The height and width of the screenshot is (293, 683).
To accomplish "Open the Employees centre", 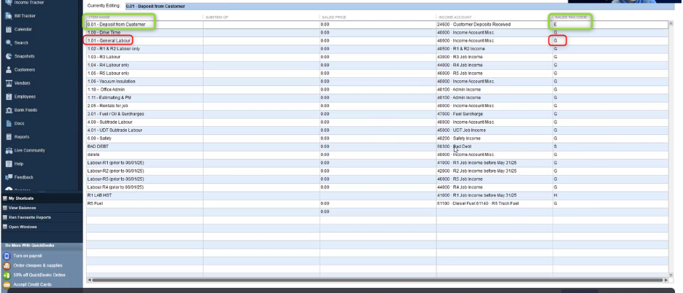I will (24, 97).
